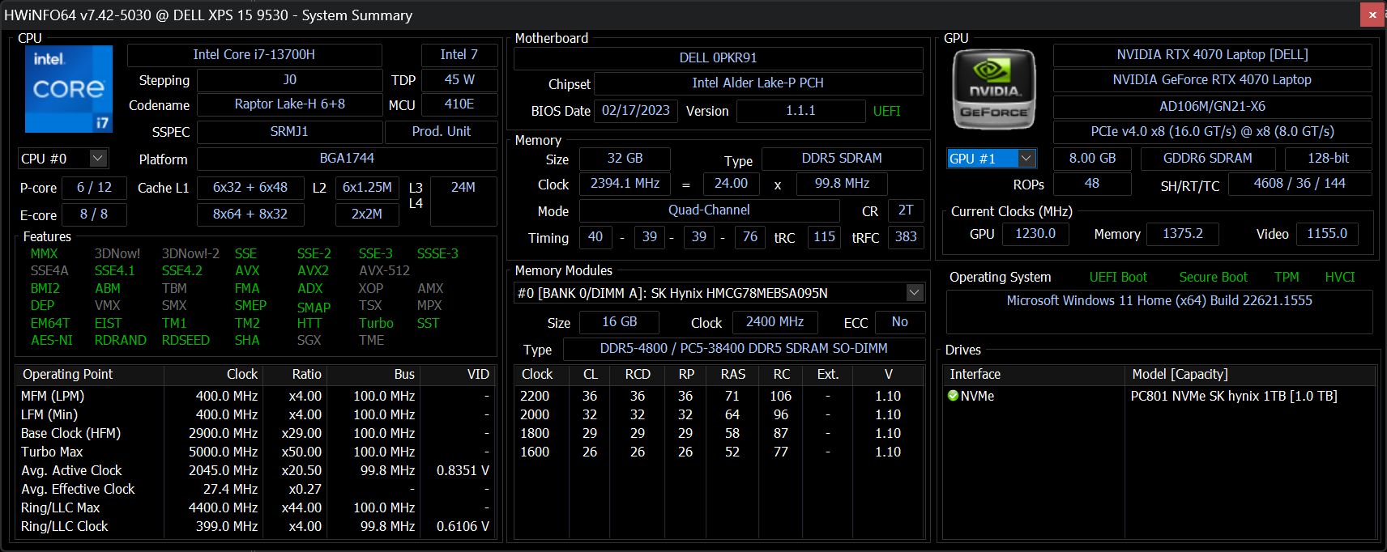Image resolution: width=1387 pixels, height=552 pixels.
Task: Click the ROPs value 48
Action: coord(1092,184)
